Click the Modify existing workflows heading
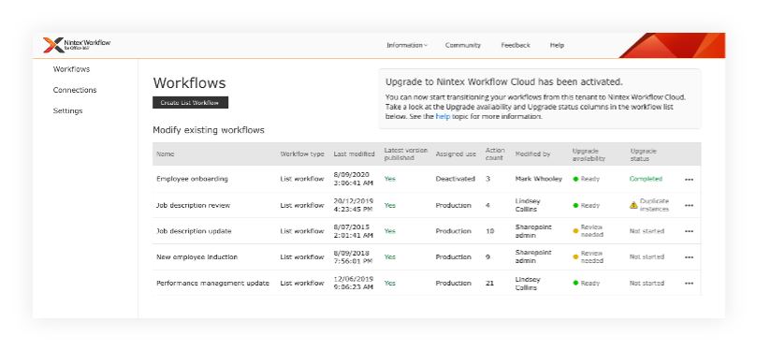770x351 pixels. (x=209, y=130)
